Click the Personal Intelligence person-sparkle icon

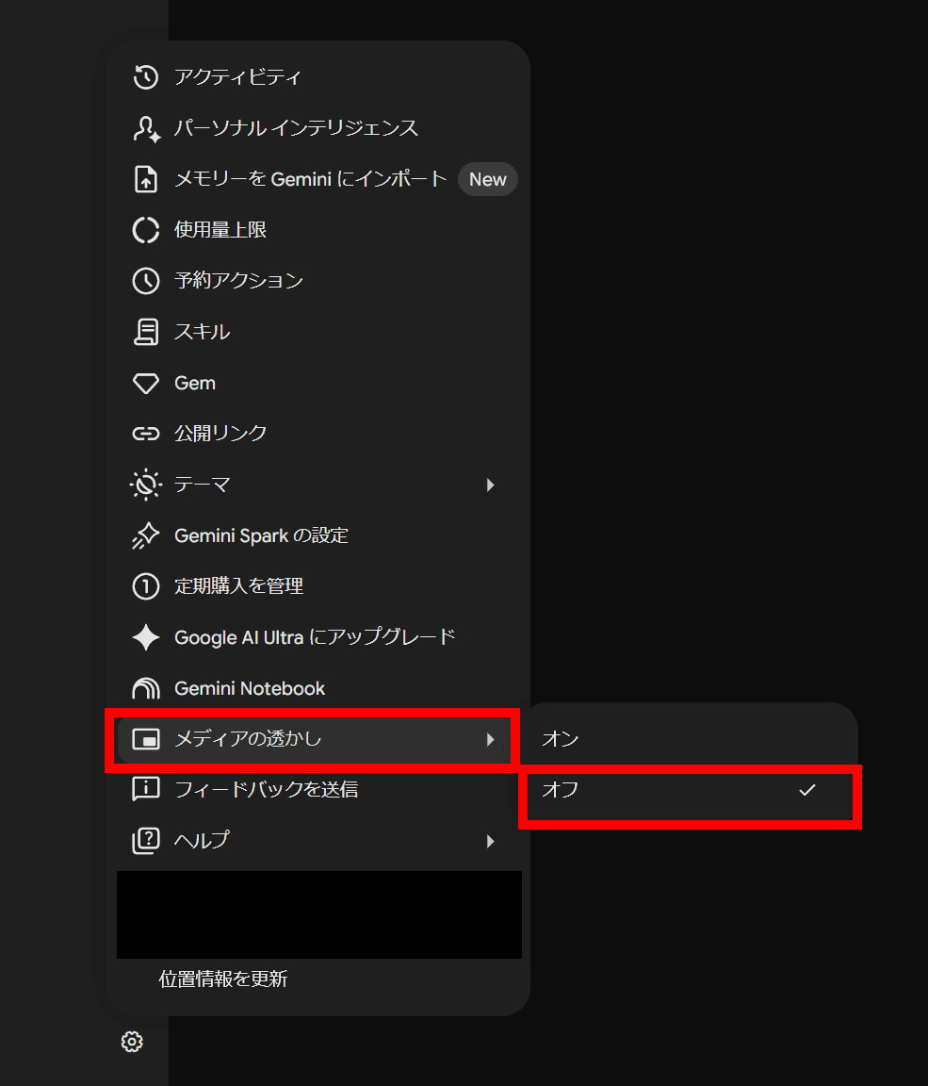[x=146, y=128]
